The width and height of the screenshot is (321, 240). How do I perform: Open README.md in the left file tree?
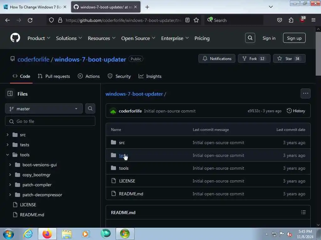click(x=32, y=215)
